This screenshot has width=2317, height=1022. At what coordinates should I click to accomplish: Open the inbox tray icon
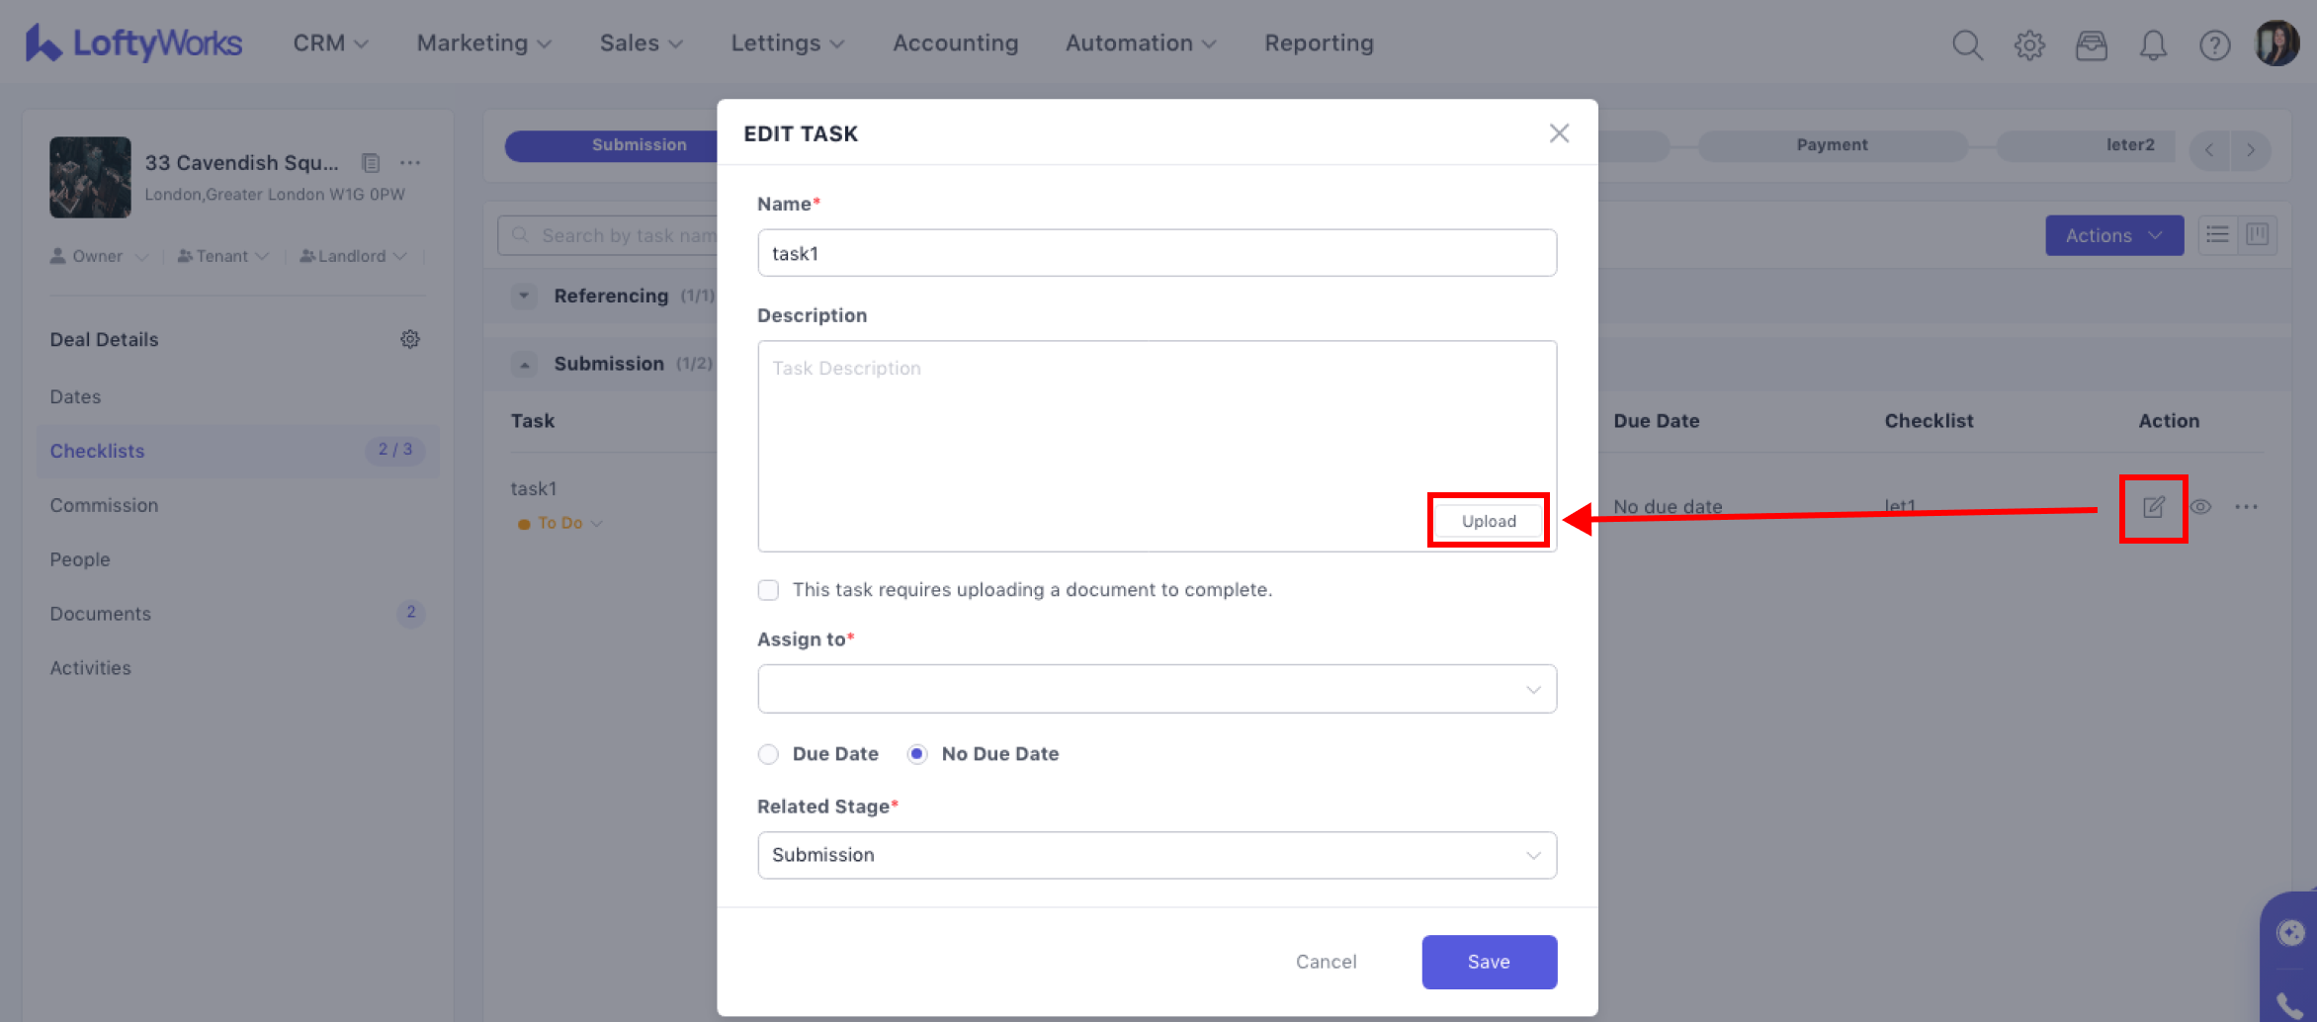pos(2091,44)
